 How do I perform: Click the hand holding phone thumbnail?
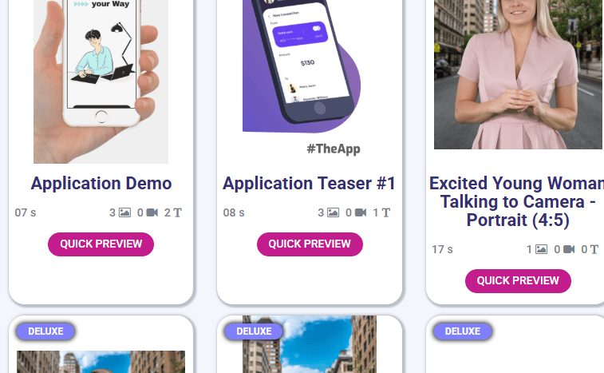click(x=101, y=81)
